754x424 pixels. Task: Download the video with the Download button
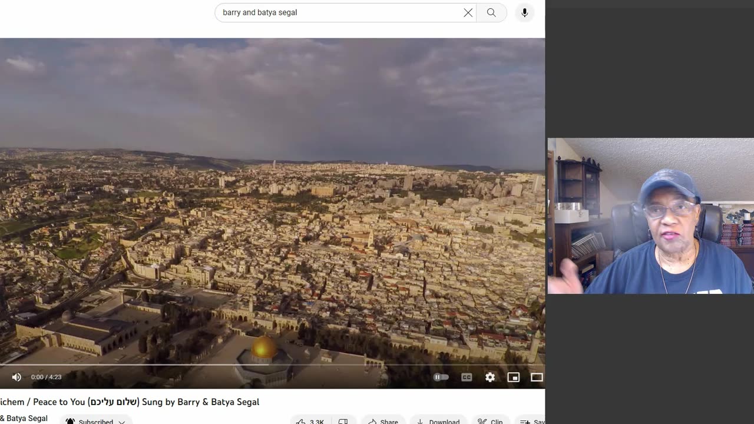(x=438, y=422)
